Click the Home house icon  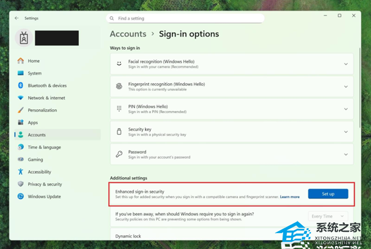coord(21,60)
